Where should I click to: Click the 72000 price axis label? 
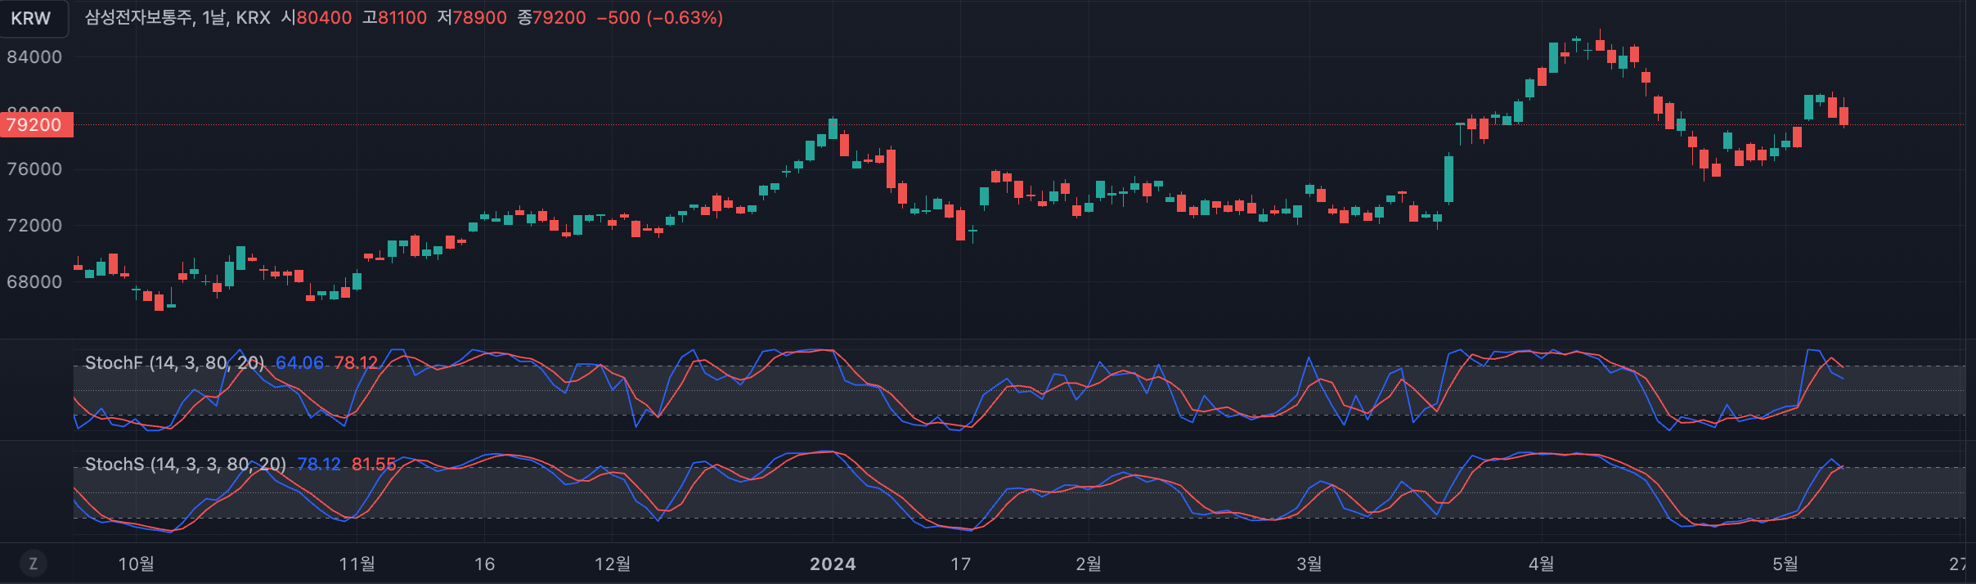pyautogui.click(x=34, y=226)
